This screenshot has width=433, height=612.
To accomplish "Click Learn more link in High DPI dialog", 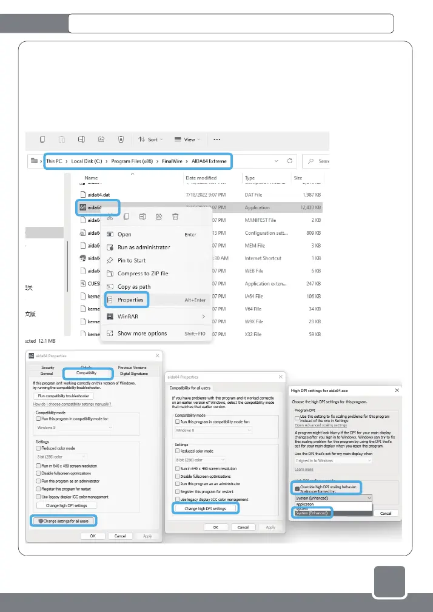I will coord(304,469).
